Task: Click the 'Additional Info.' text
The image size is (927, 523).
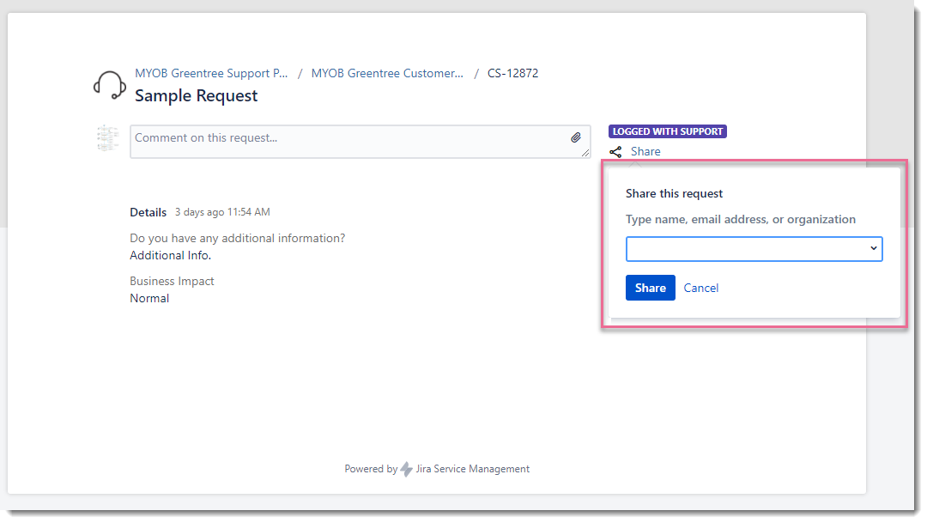Action: pyautogui.click(x=170, y=256)
